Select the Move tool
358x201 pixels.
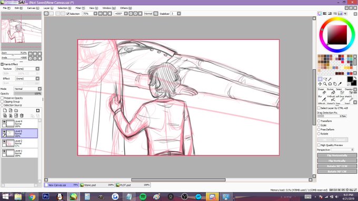coord(320,84)
